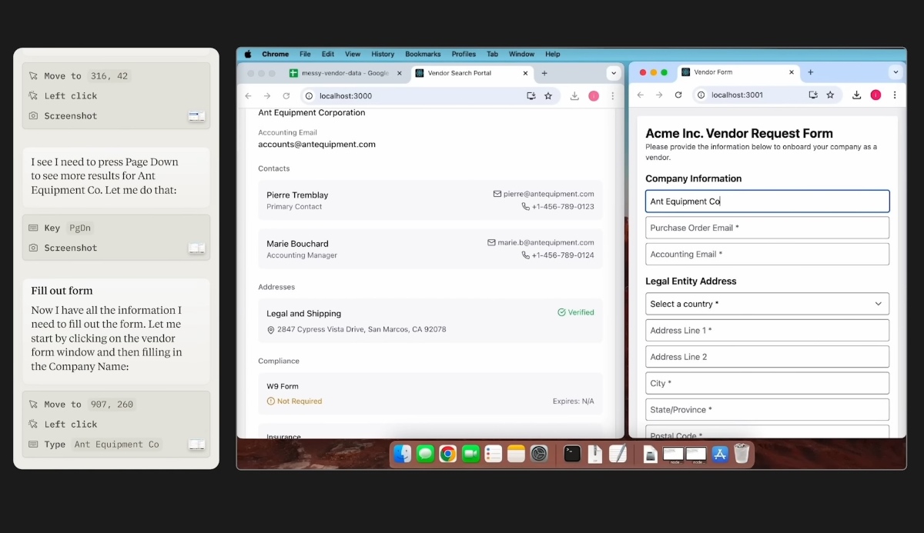This screenshot has width=924, height=533.
Task: Open Chrome menu in Vendor Search Portal window
Action: [613, 96]
